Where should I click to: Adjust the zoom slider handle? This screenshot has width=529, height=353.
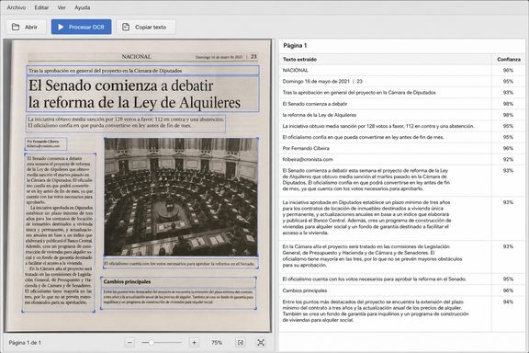152,343
